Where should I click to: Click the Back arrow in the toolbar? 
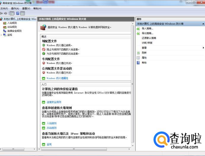coord(1,13)
